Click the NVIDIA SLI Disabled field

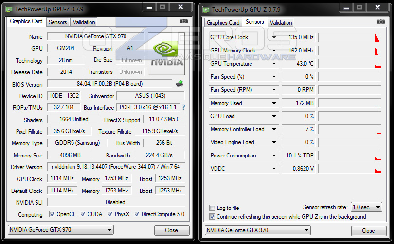tap(116, 202)
